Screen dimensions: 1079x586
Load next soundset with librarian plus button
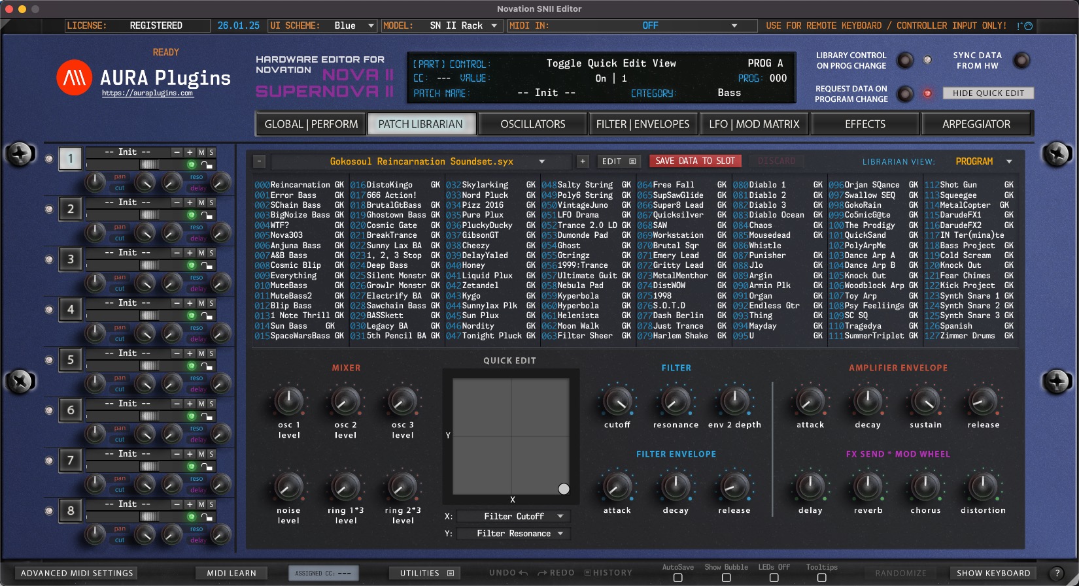583,161
